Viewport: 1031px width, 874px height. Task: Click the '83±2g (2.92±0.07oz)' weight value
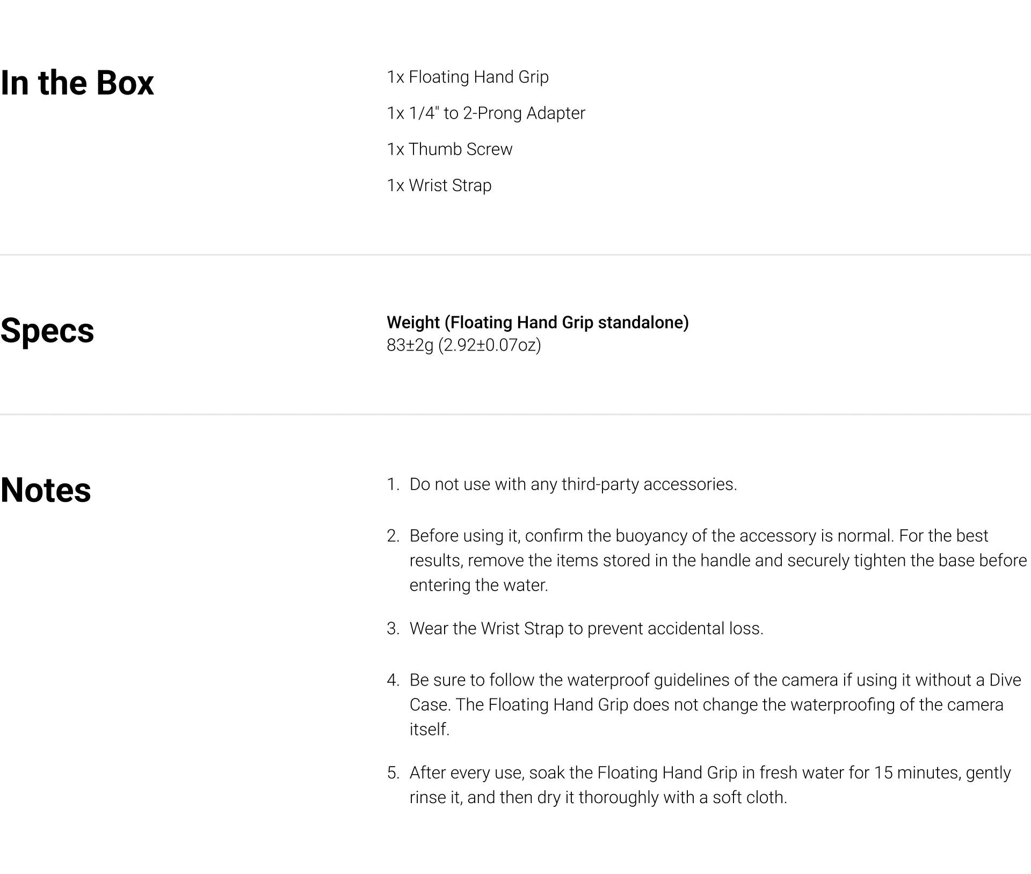[464, 345]
